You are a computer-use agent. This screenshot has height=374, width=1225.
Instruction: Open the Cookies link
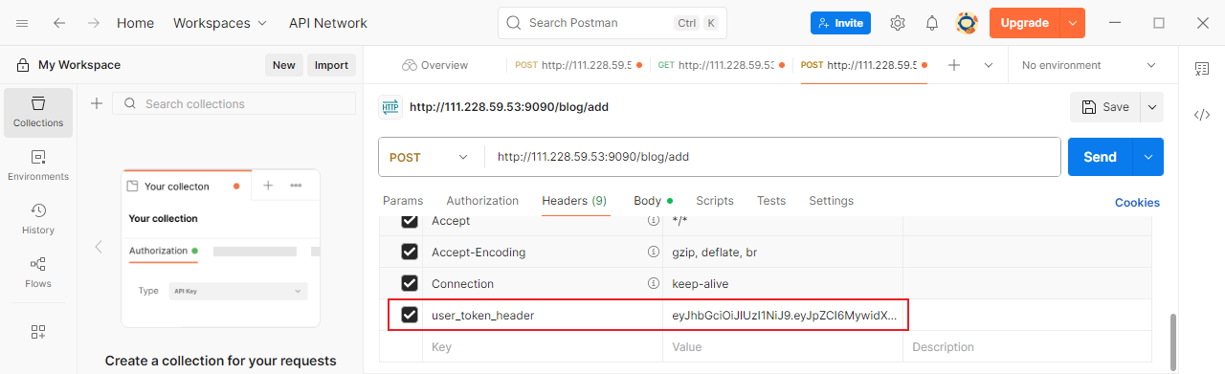[1137, 202]
